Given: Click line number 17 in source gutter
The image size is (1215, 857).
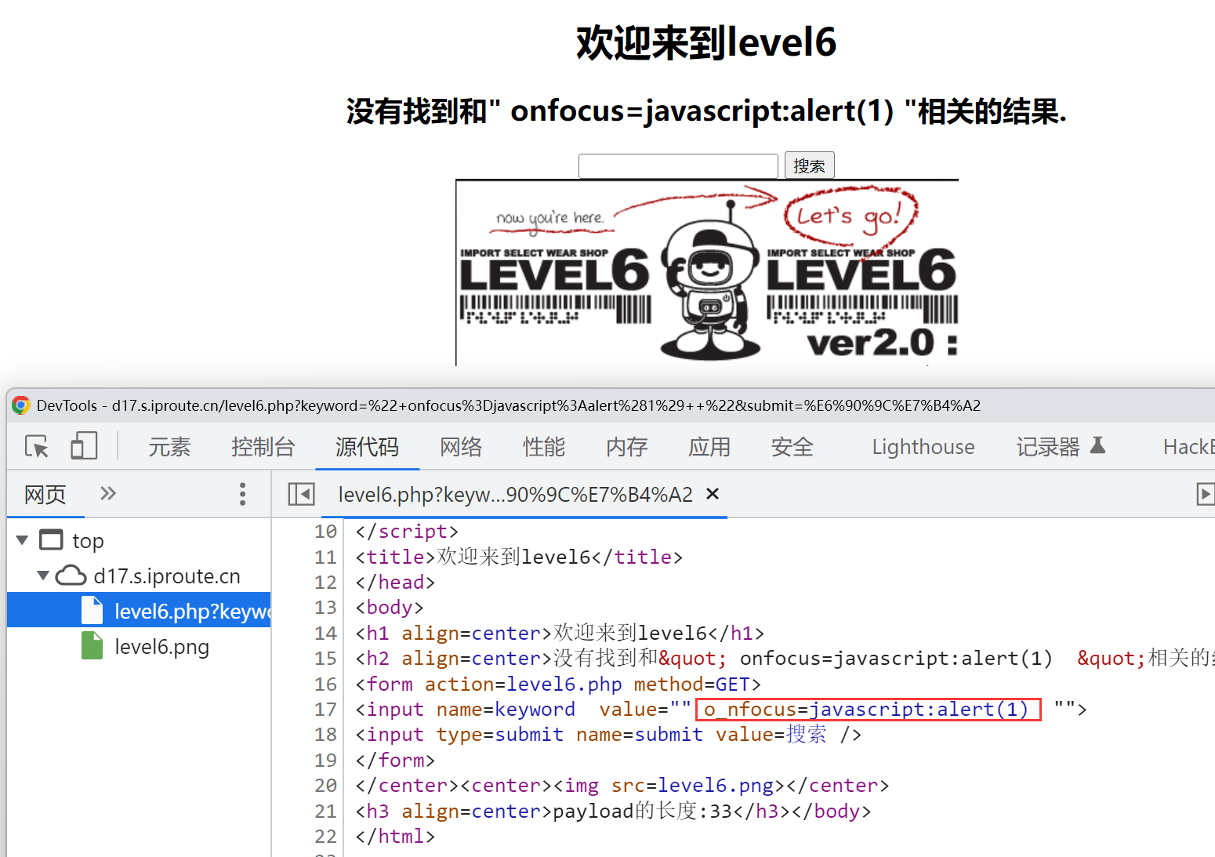Looking at the screenshot, I should click(x=325, y=710).
